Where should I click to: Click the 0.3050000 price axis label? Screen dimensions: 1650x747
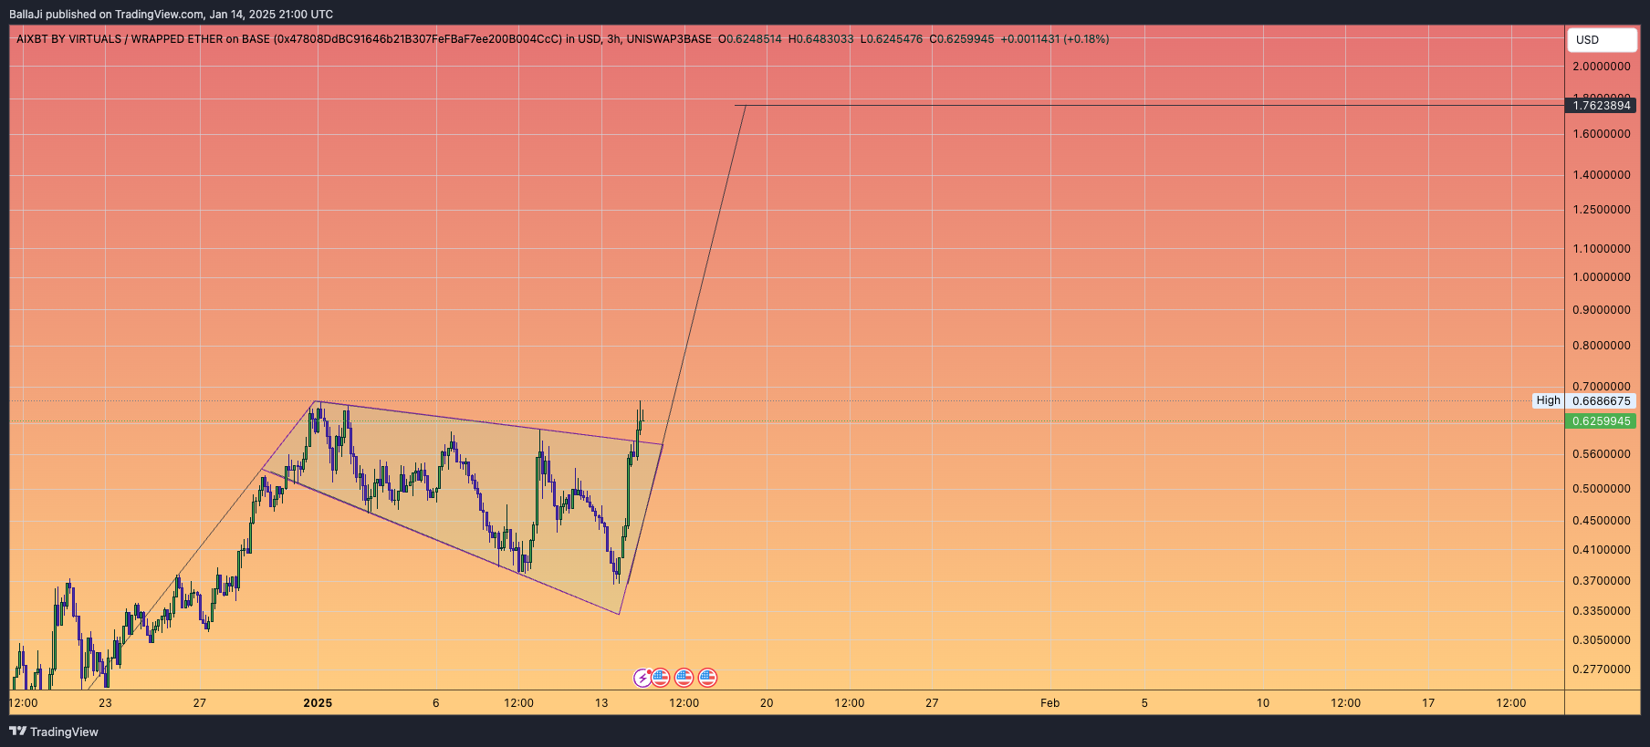click(1601, 640)
